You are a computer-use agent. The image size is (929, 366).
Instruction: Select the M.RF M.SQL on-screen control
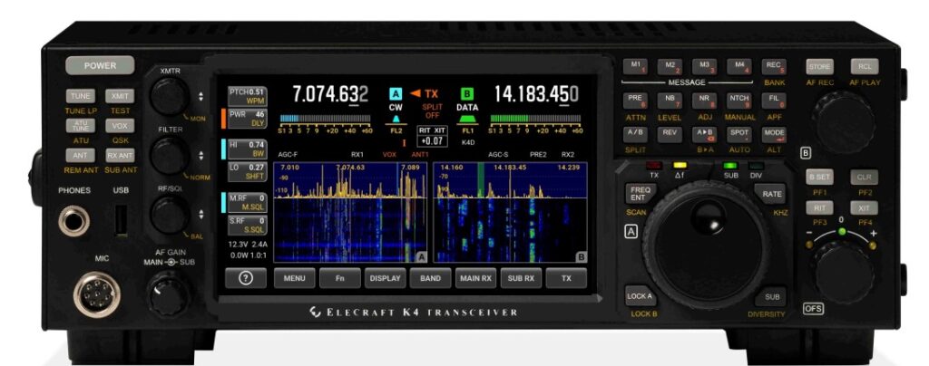pyautogui.click(x=248, y=202)
